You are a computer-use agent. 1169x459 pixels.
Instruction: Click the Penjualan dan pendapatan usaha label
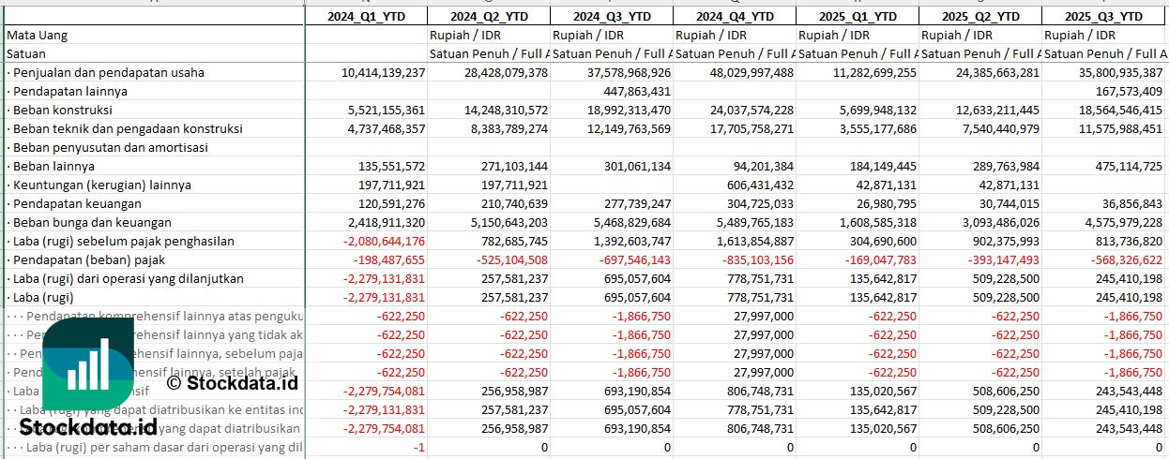[x=108, y=72]
